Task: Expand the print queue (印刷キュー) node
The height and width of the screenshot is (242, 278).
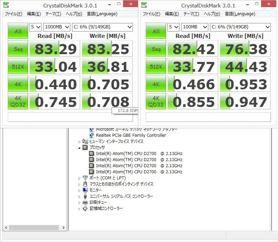Action: [79, 203]
